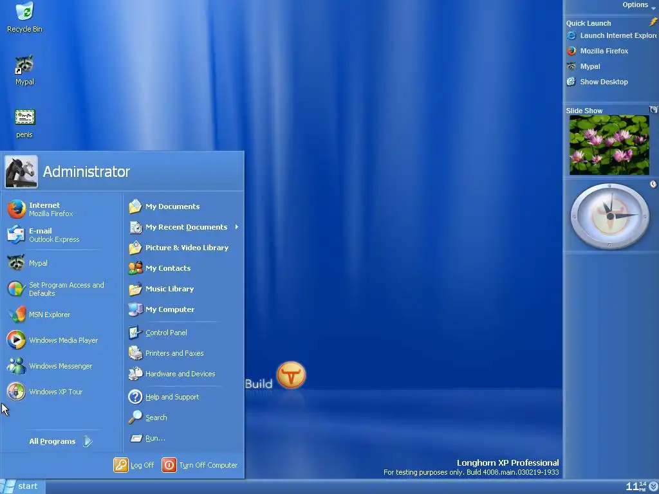Launch Windows Messenger icon
Viewport: 659px width, 494px height.
(16, 366)
